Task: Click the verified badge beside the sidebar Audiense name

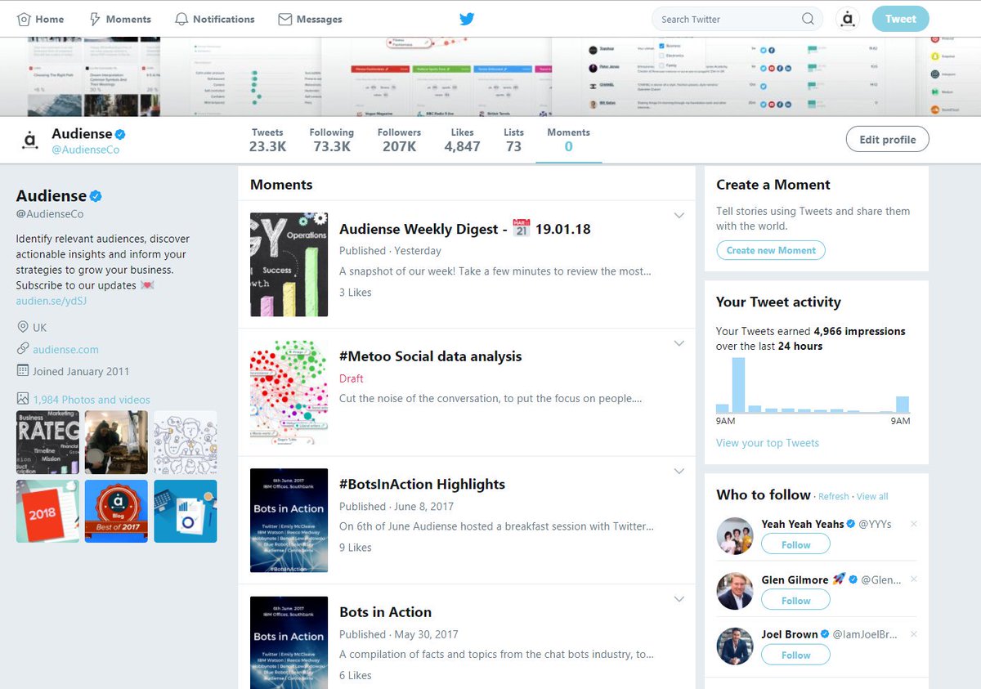Action: pos(96,196)
